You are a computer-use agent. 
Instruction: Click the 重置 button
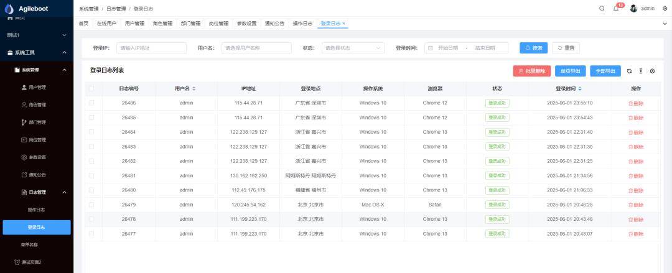pyautogui.click(x=566, y=48)
